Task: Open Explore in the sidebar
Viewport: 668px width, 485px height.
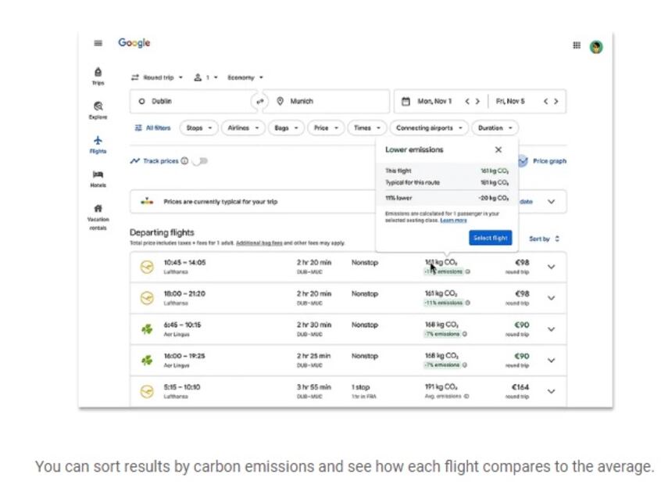Action: pos(98,110)
